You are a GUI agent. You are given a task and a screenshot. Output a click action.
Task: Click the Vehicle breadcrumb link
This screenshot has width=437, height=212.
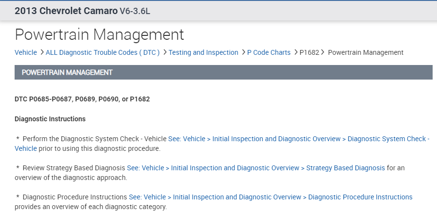[x=25, y=52]
